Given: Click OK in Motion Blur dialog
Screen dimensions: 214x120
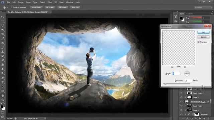Looking at the screenshot, I should (x=203, y=32).
